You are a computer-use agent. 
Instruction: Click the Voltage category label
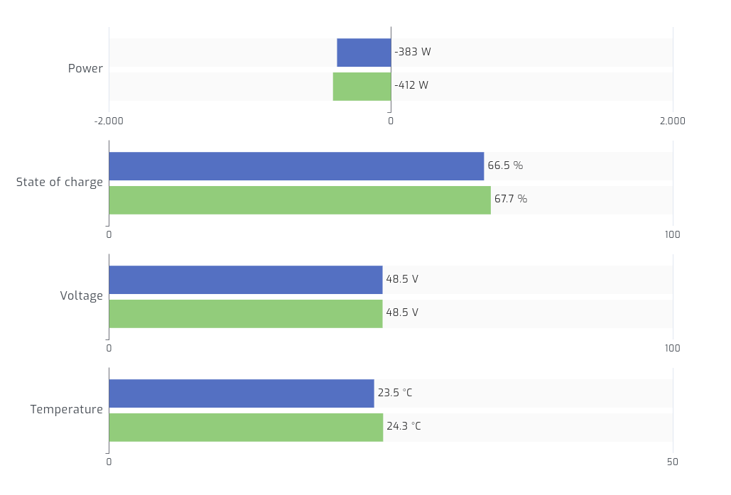pyautogui.click(x=82, y=296)
